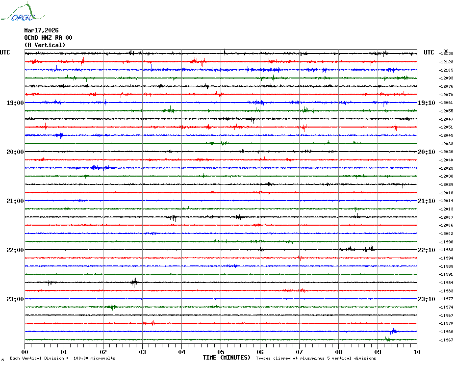Select the DC offset value -12002
Image resolution: width=456 pixels, height=365 pixels.
(446, 234)
